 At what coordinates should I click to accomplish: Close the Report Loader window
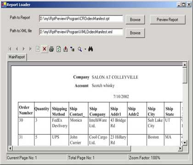(189, 5)
